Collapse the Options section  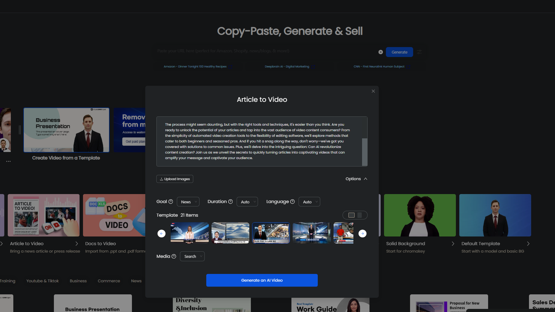pyautogui.click(x=356, y=179)
